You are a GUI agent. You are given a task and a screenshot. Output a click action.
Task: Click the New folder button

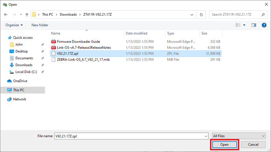[x=40, y=25]
